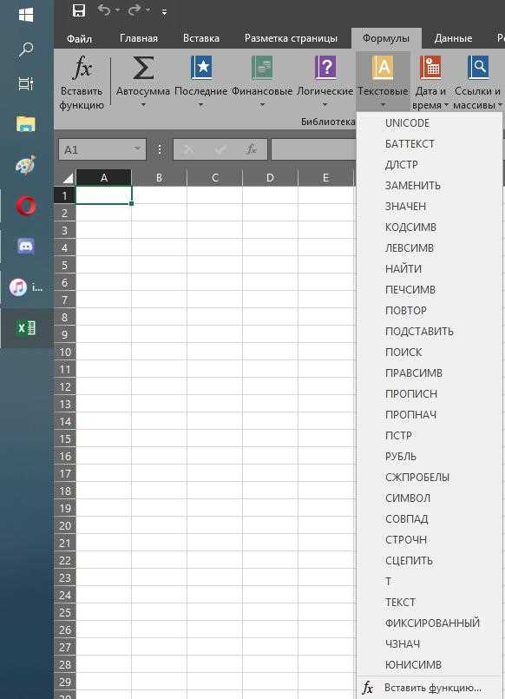Click Вставить функцию... at list bottom

(x=432, y=688)
